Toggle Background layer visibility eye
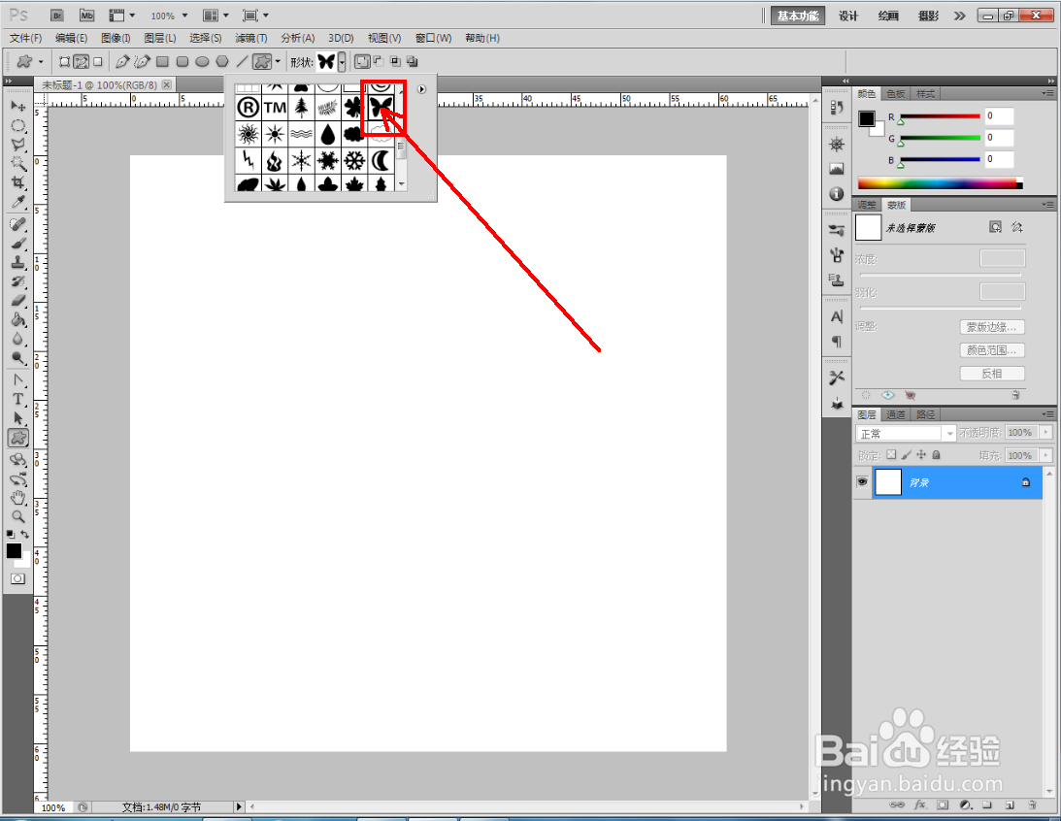 [x=862, y=482]
